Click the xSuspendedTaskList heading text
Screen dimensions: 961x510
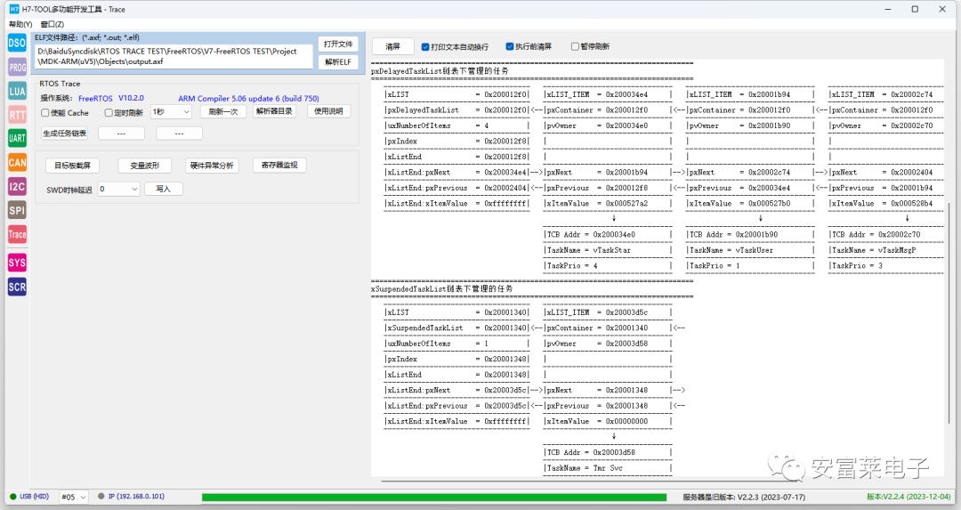442,288
